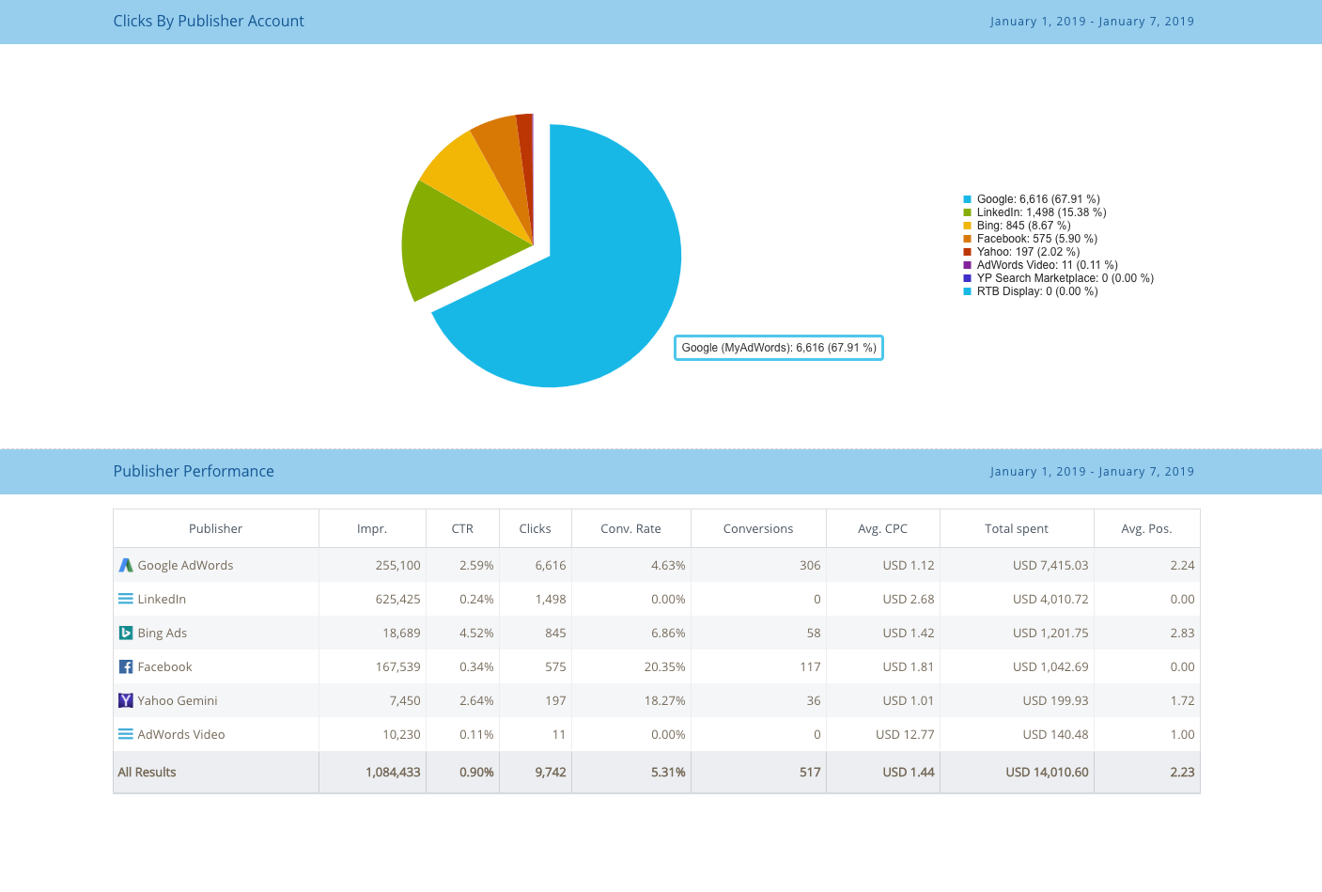Click the LinkedIn row icon
The image size is (1322, 892).
coord(126,599)
